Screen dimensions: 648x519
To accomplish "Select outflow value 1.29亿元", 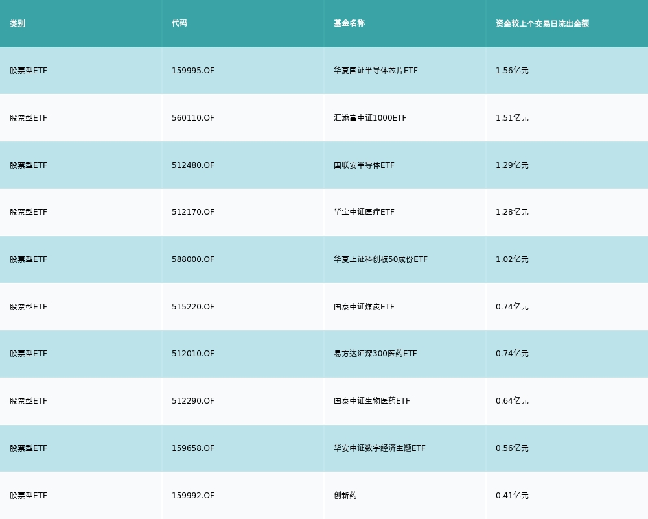I will [x=512, y=165].
